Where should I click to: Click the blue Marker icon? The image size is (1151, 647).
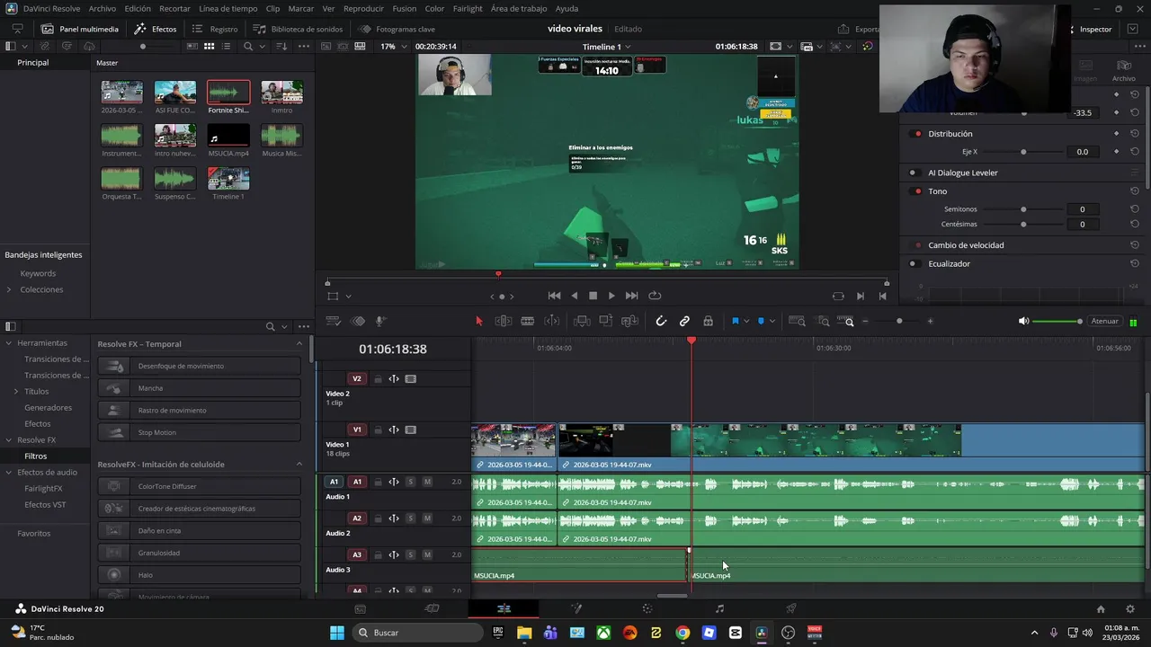tap(761, 321)
